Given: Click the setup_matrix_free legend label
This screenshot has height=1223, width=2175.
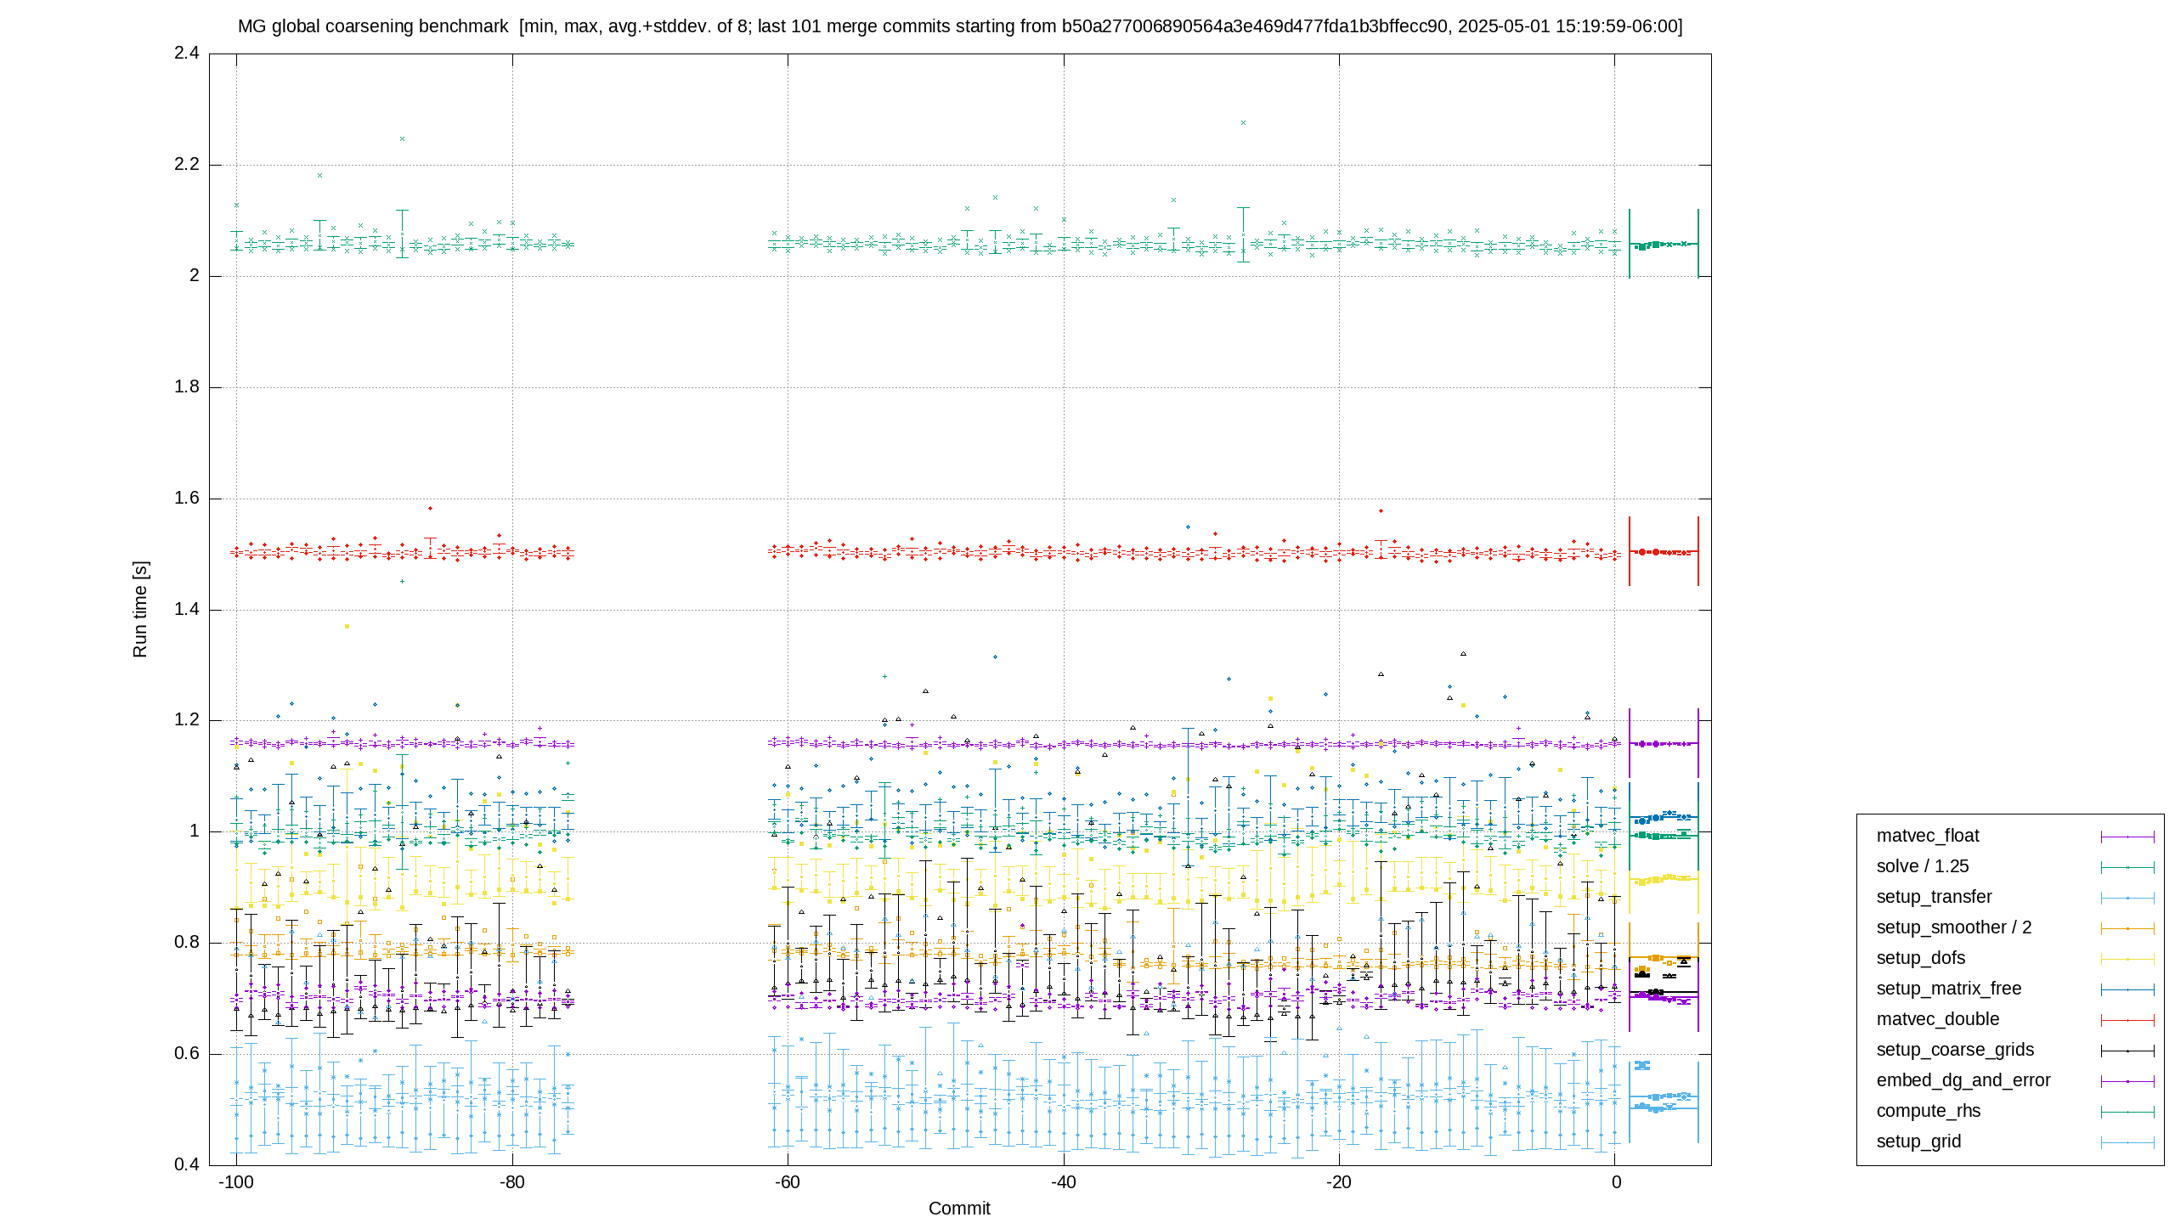Looking at the screenshot, I should (x=1949, y=989).
